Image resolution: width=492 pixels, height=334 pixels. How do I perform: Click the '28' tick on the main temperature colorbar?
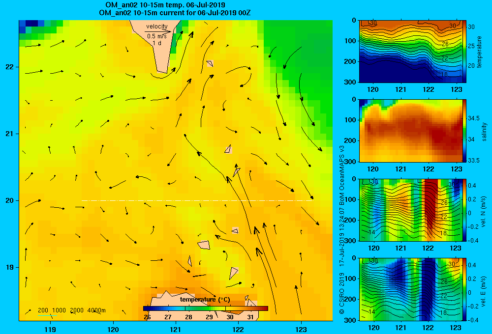click(x=188, y=317)
